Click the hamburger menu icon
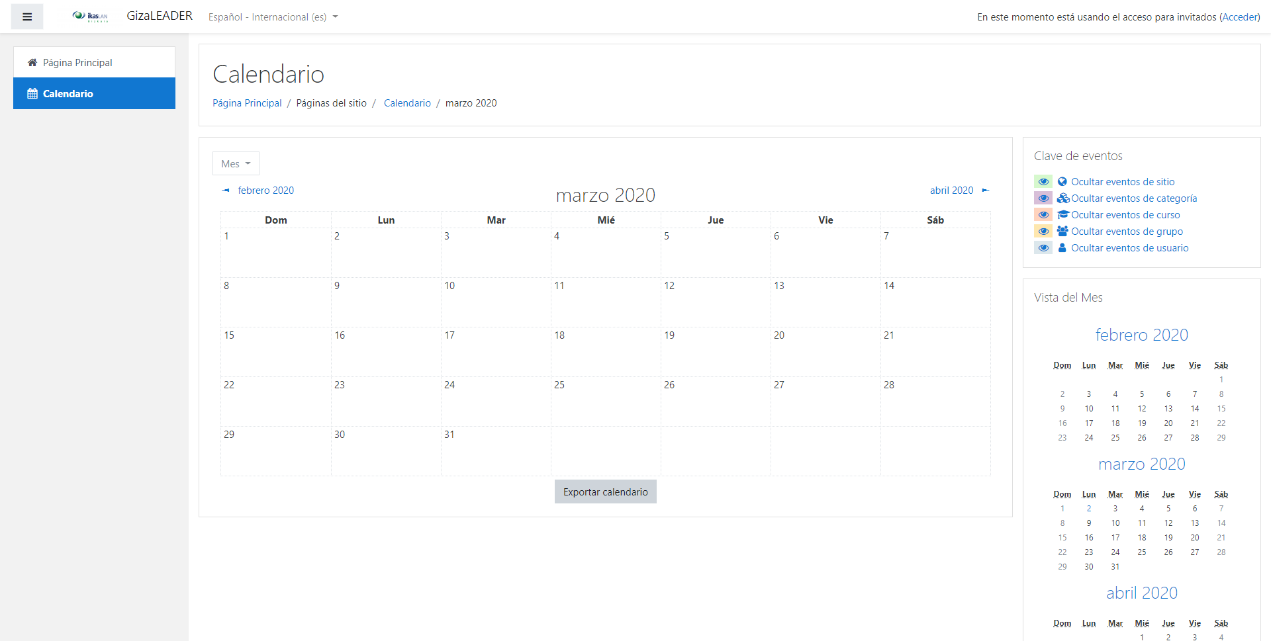The height and width of the screenshot is (641, 1271). tap(27, 17)
